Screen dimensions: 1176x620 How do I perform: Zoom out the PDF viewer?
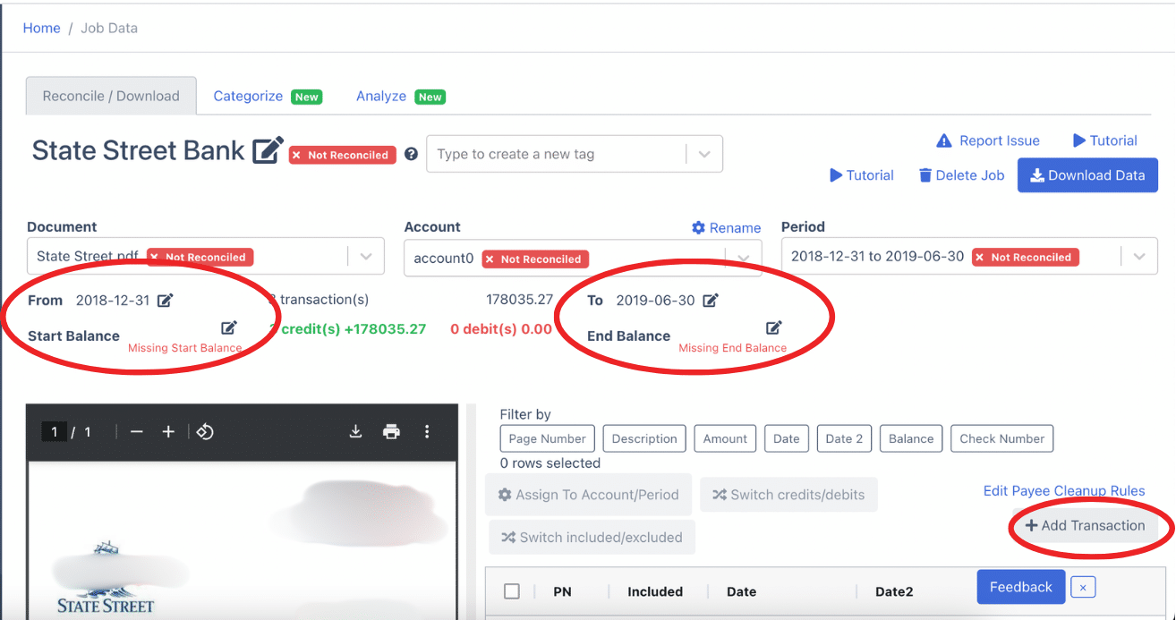click(x=137, y=432)
